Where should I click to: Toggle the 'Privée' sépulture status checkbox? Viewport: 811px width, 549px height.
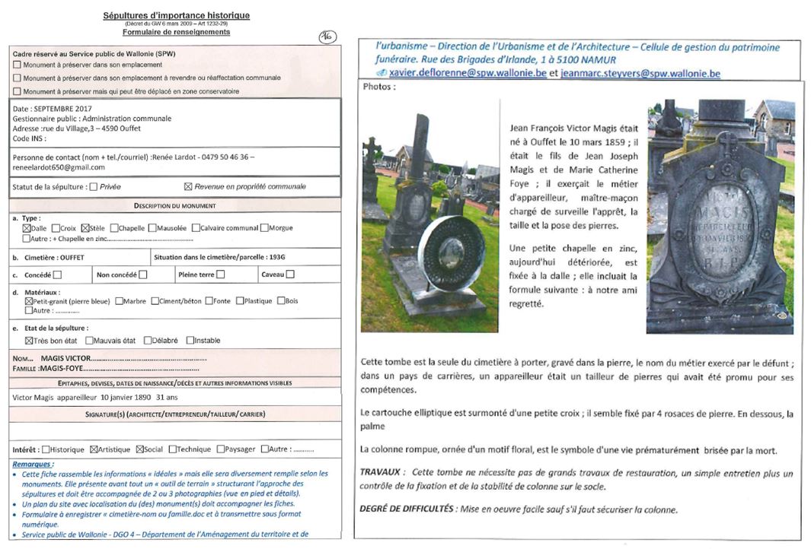click(93, 186)
